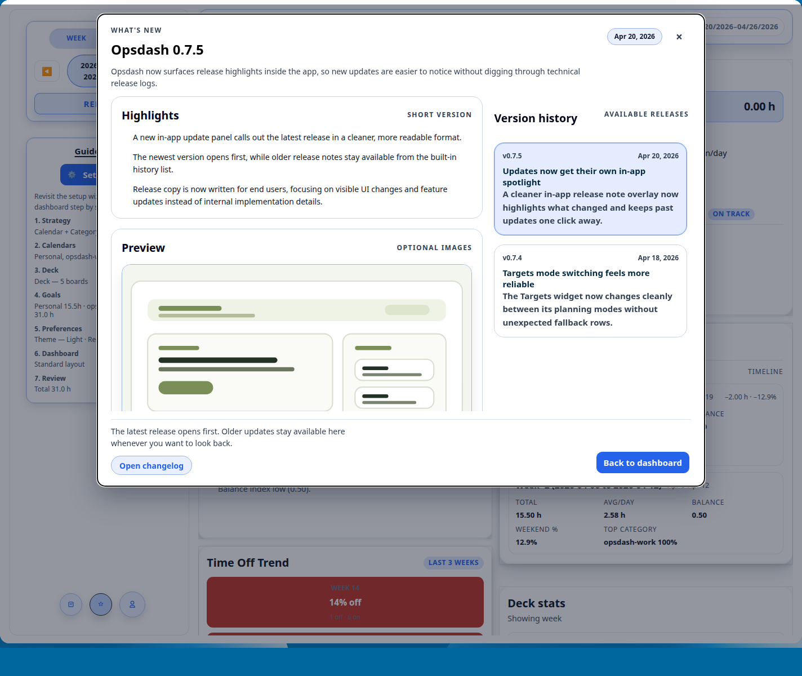Click the TIMELINE label behind dialog

pyautogui.click(x=765, y=372)
